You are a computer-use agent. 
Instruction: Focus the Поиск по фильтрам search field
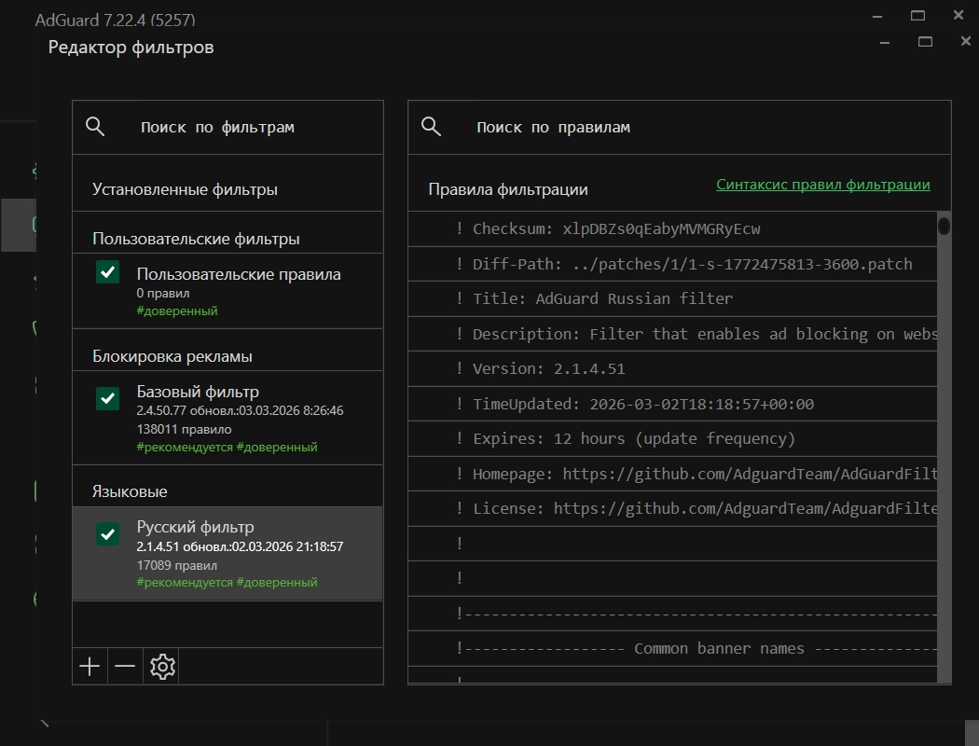pos(252,127)
